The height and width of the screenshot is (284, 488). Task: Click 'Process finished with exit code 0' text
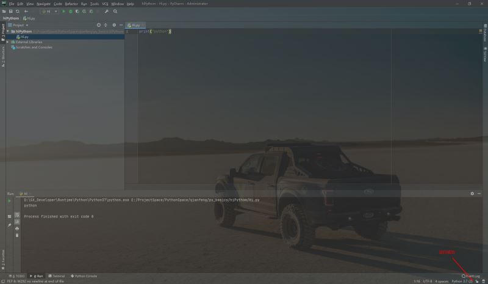coord(59,216)
